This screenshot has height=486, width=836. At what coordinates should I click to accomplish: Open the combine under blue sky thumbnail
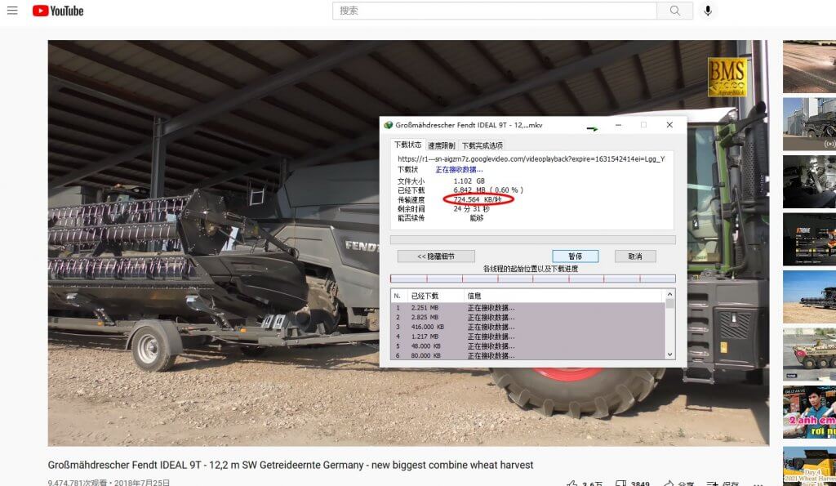click(x=809, y=297)
